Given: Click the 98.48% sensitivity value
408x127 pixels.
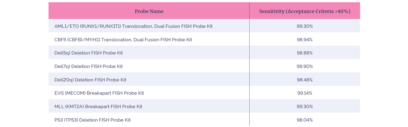Looking at the screenshot, I should pos(305,80).
